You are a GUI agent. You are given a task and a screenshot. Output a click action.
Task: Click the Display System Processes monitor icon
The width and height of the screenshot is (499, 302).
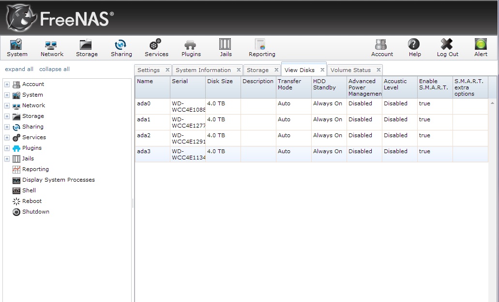16,180
